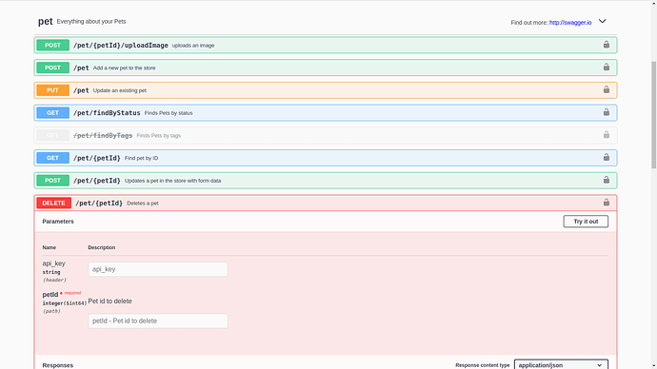This screenshot has height=369, width=657.
Task: Click 'Find pet by ID' summary text
Action: click(x=141, y=158)
